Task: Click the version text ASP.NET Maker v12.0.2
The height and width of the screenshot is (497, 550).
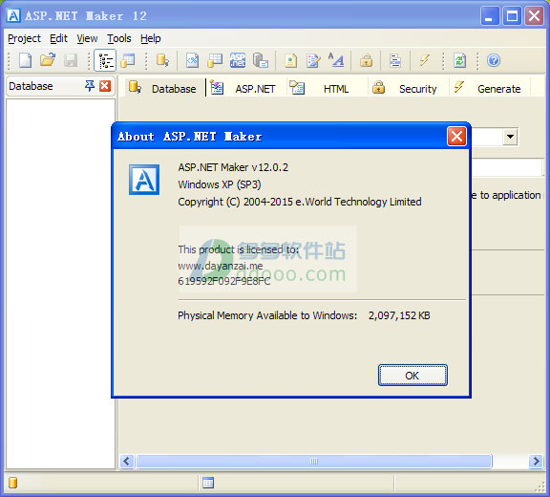Action: coord(233,167)
